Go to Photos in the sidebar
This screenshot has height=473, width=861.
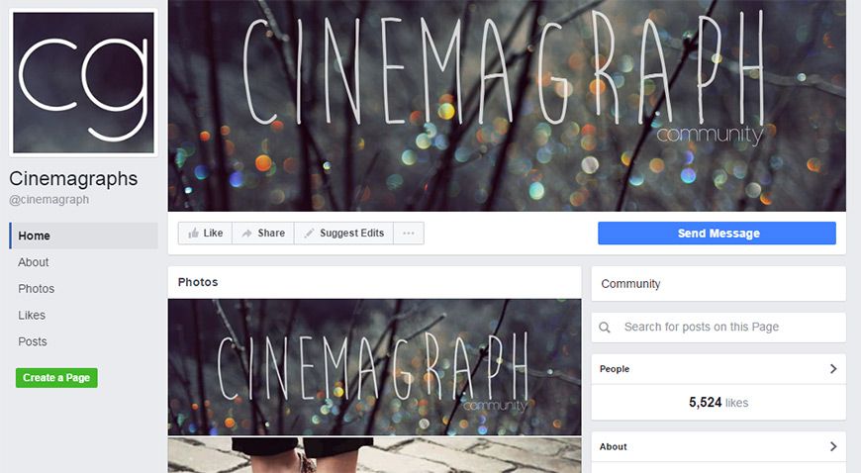tap(37, 288)
